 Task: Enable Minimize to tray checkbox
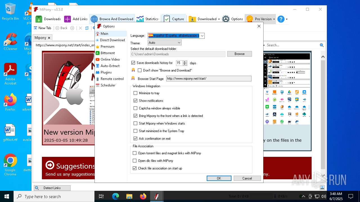pos(136,93)
